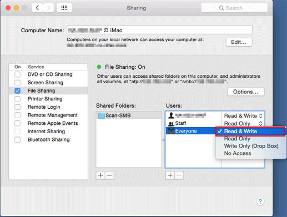
Task: Open Staff permission dropdown showing Read Only
Action: 243,123
